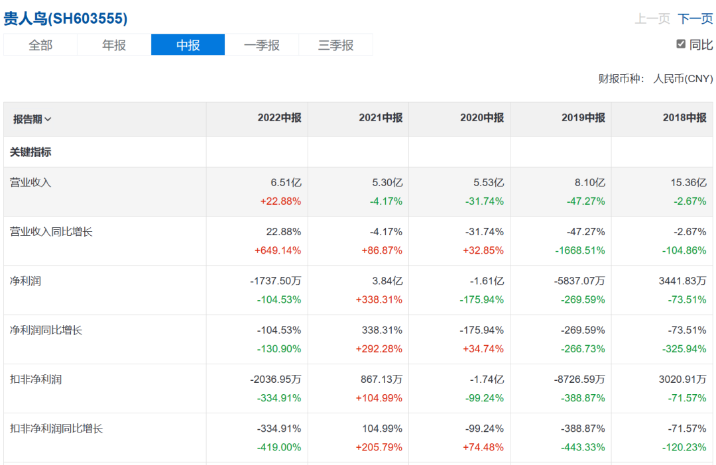
Task: Expand the 报告期 dropdown chevron
Action: click(x=48, y=119)
